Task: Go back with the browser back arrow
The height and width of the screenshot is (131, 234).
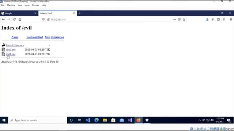Action: click(x=3, y=19)
